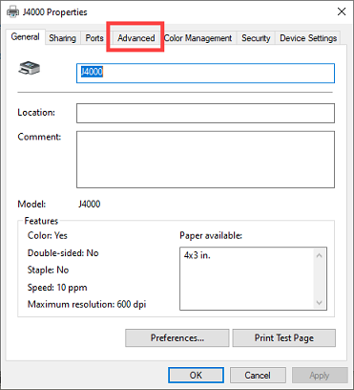Click the paper list scroll down arrow
This screenshot has height=390, width=354.
(320, 302)
